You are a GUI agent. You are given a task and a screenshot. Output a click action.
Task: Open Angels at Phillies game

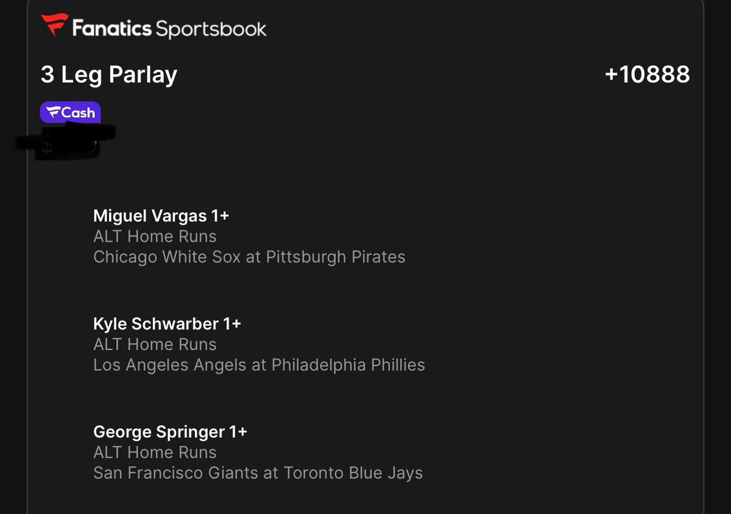tap(258, 365)
